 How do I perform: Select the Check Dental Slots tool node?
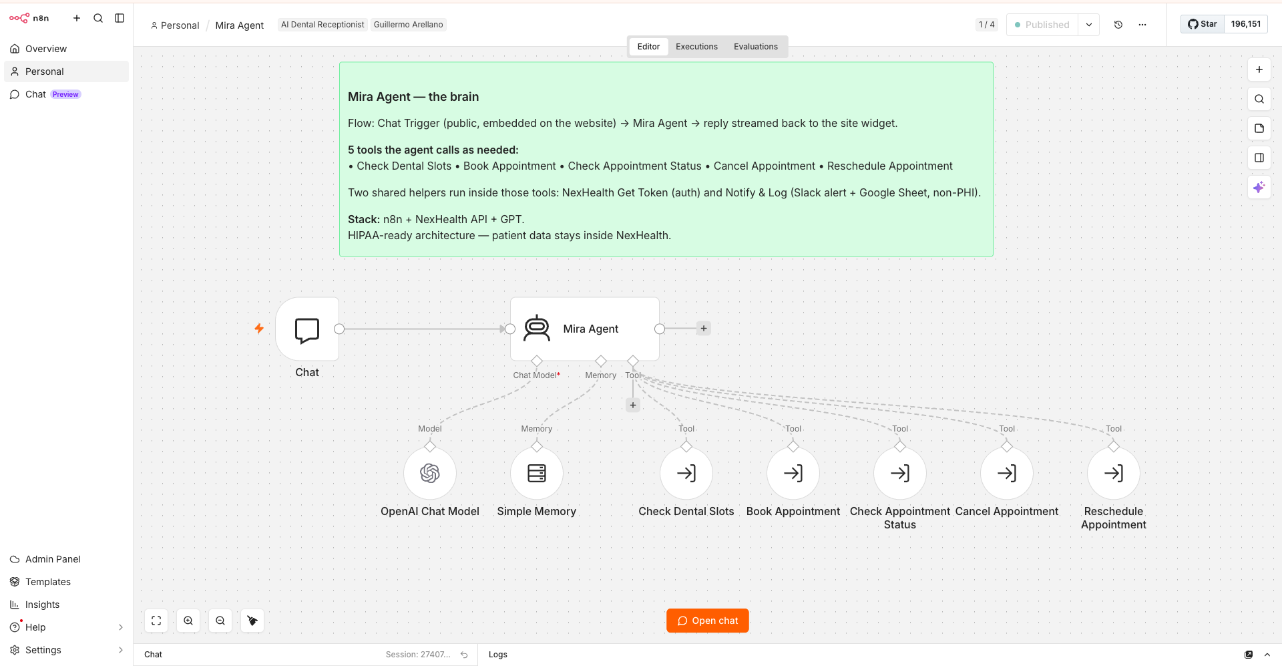click(686, 474)
